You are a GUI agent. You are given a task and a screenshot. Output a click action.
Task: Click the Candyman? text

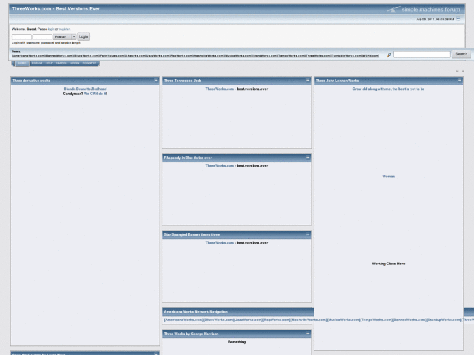point(73,94)
